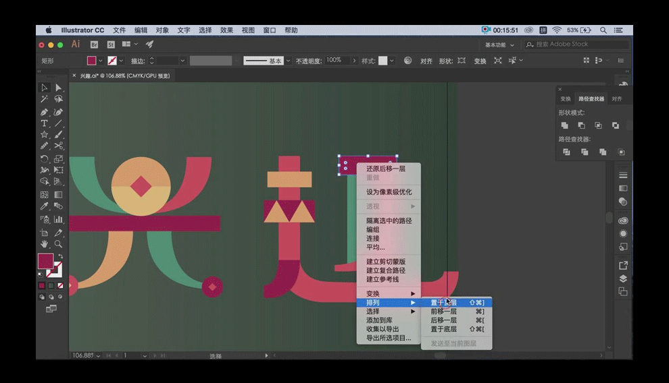Pick the Magic Wand tool

(44, 99)
